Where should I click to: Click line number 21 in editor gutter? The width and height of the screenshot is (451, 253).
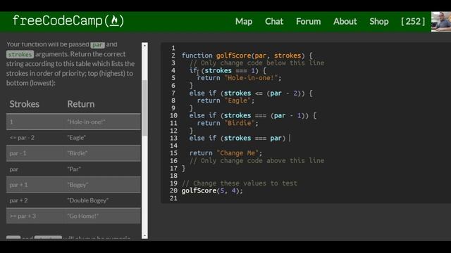[x=173, y=198]
